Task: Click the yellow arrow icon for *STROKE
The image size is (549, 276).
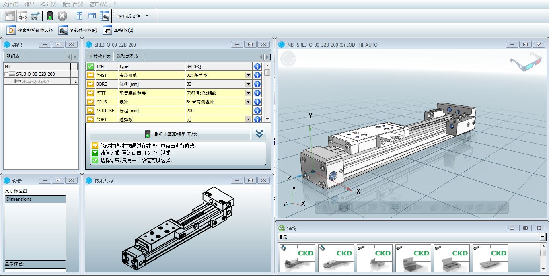Action: [90, 111]
